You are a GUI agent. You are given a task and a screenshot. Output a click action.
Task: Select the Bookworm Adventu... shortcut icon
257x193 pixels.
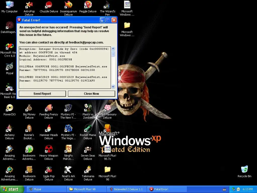[29, 149]
